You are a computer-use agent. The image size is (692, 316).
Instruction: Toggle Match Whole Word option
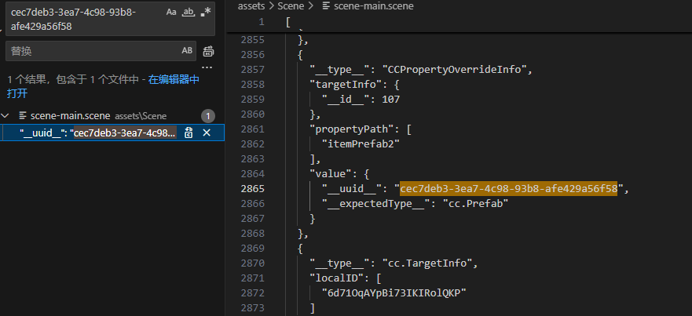[x=189, y=13]
